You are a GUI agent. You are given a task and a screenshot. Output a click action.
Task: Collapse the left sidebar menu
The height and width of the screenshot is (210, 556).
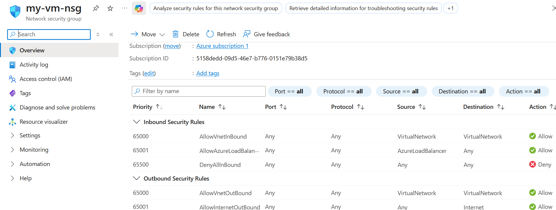[111, 35]
